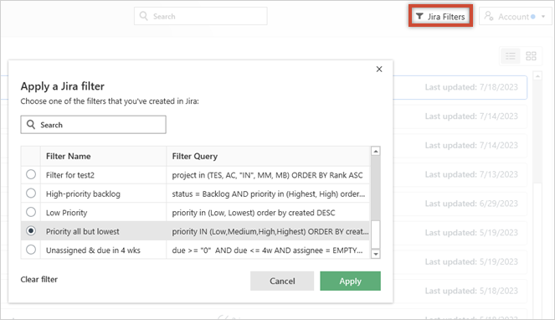Switch to grid view icon

tap(531, 56)
